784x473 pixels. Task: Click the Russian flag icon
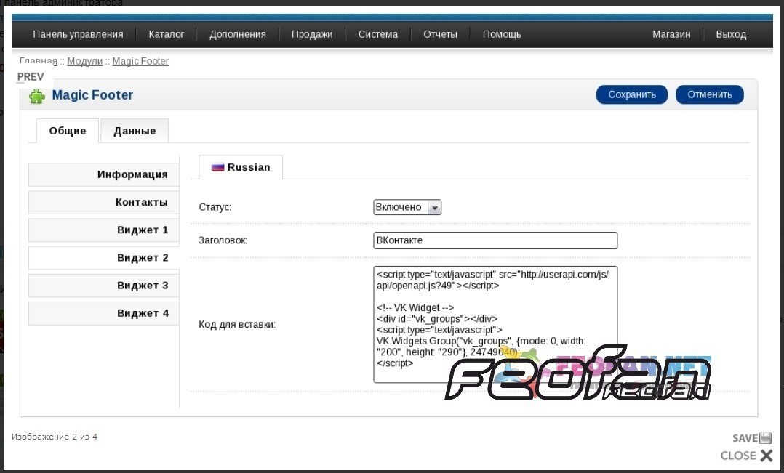tap(217, 167)
